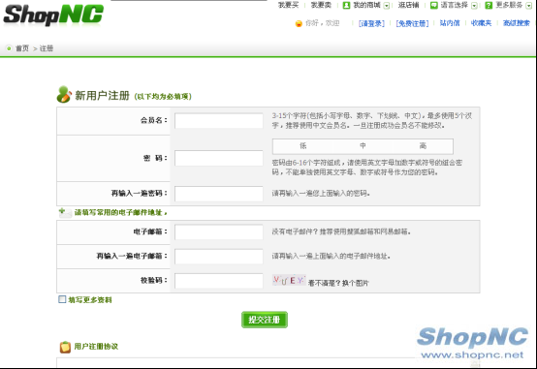Click the 请填写常用的电子邮件地址 text

[x=120, y=212]
